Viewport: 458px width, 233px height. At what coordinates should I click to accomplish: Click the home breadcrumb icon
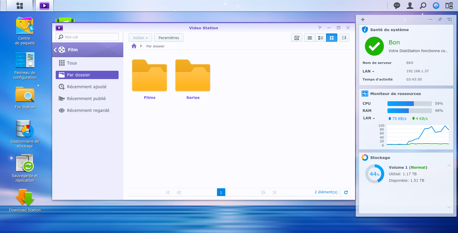(x=134, y=46)
